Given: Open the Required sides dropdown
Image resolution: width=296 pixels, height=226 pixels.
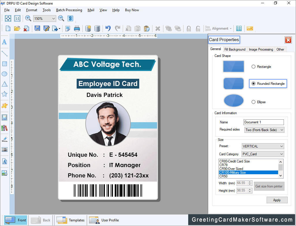Looking at the screenshot, I should point(264,130).
